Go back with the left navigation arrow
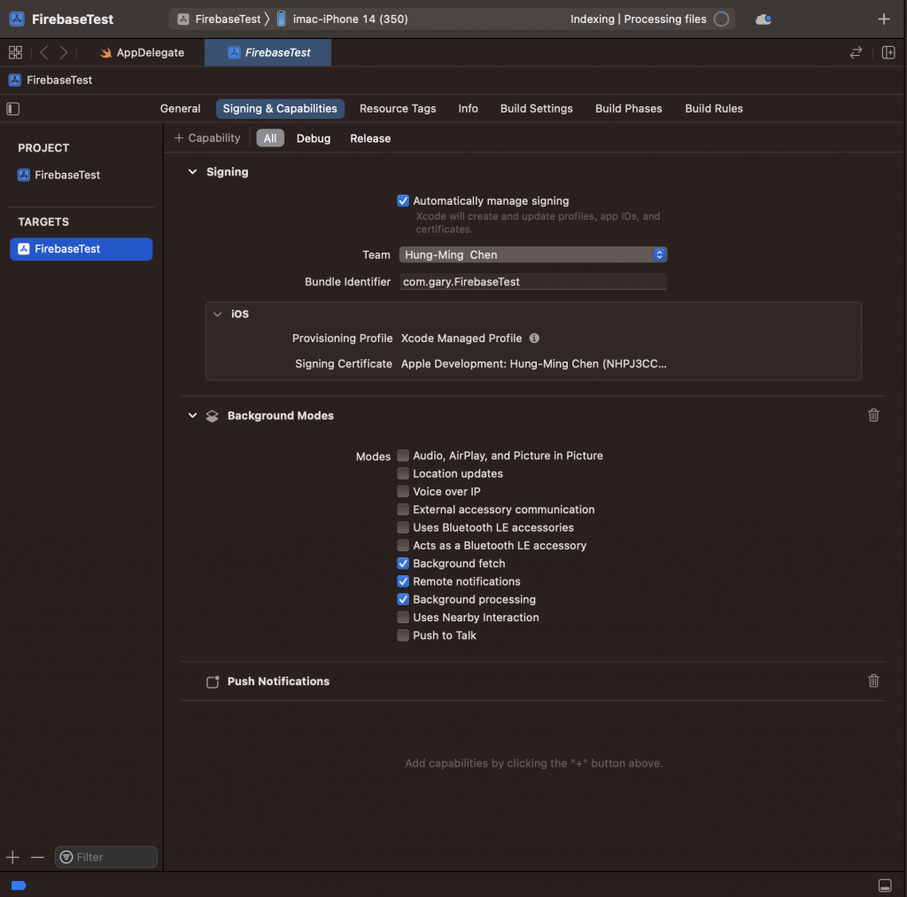The image size is (907, 897). coord(44,52)
